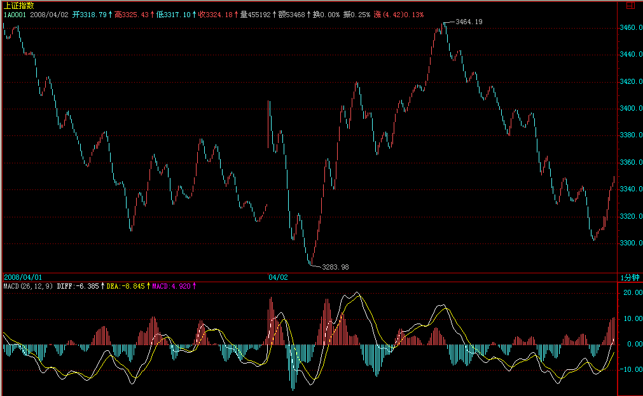The width and height of the screenshot is (643, 396).
Task: Click the 04/02 date divider label
Action: (x=278, y=277)
